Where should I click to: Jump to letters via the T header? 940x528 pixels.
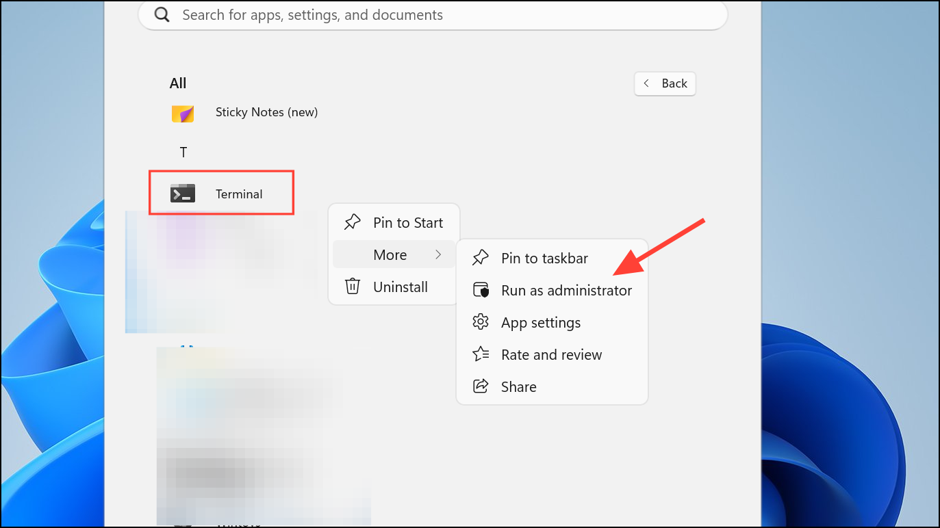point(183,153)
